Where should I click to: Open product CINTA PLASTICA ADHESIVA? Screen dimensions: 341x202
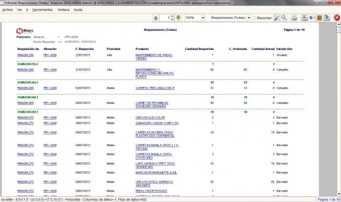(154, 184)
